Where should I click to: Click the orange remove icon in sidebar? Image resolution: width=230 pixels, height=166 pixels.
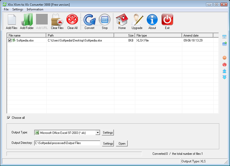pos(225,58)
